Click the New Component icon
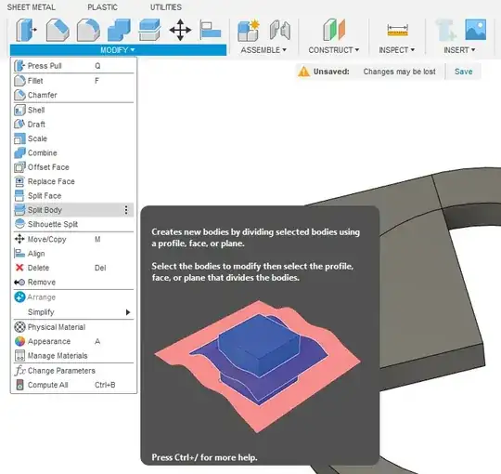The image size is (501, 474). point(249,31)
